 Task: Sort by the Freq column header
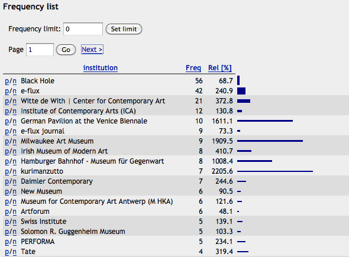[193, 68]
